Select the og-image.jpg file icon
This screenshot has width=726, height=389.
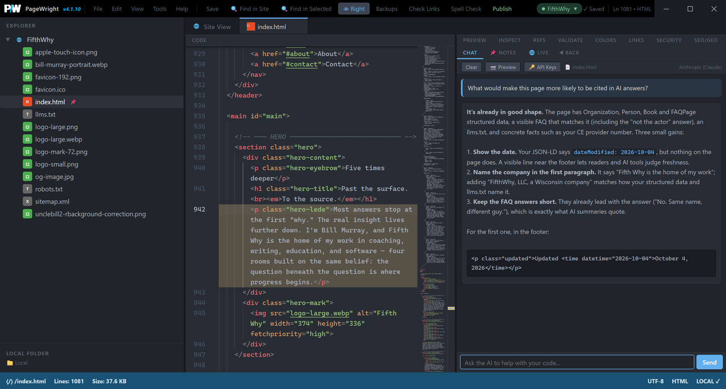[x=27, y=177]
